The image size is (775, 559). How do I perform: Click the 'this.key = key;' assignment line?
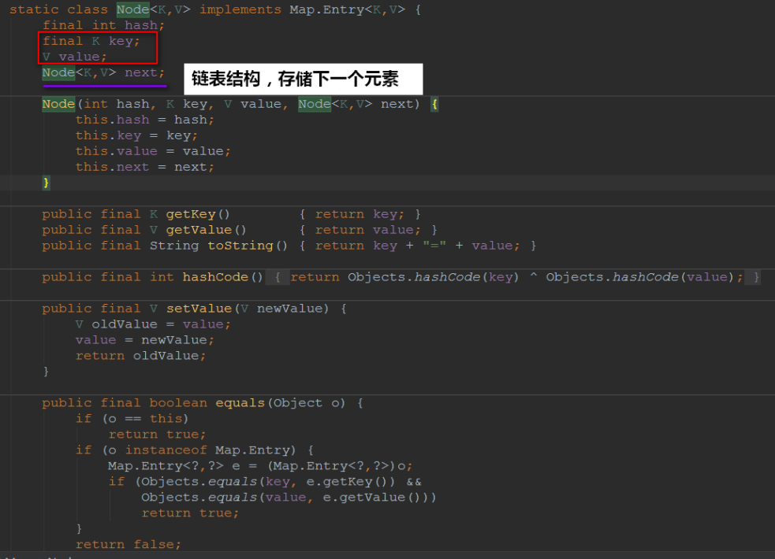coord(136,135)
